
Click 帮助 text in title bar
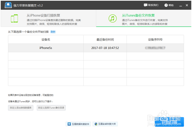tap(171, 5)
